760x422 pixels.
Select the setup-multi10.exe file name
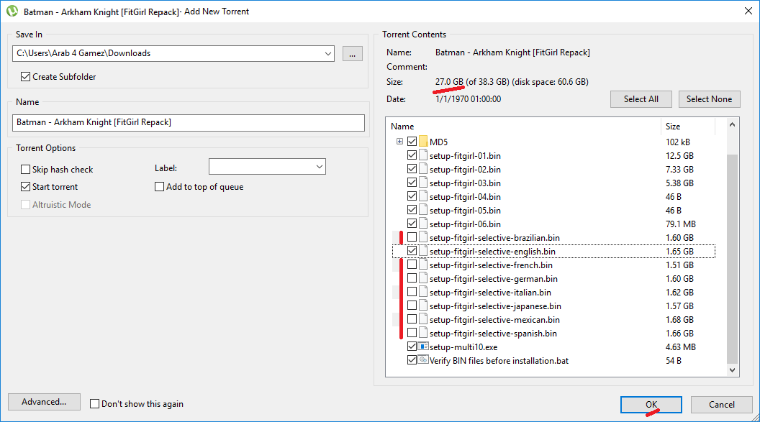tap(463, 347)
